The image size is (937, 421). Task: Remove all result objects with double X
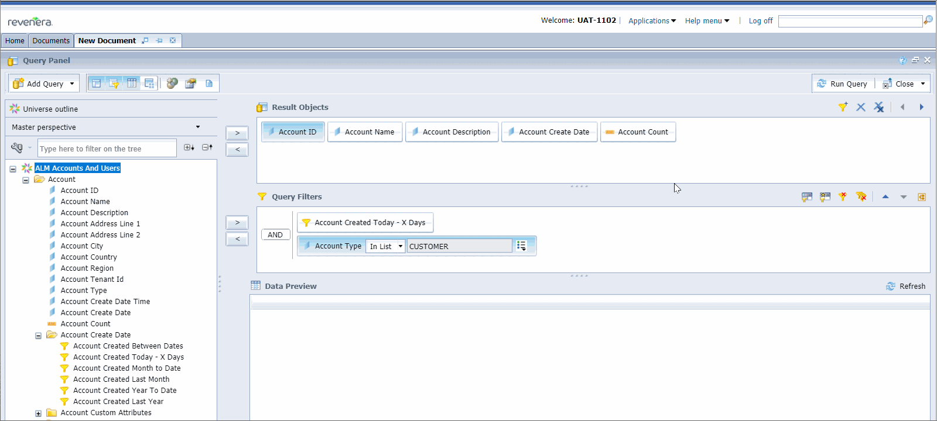[879, 107]
